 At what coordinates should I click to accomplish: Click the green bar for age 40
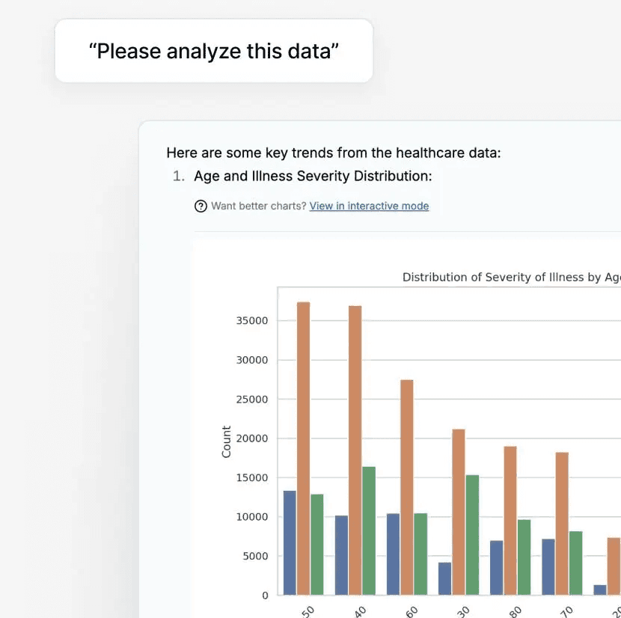[369, 531]
